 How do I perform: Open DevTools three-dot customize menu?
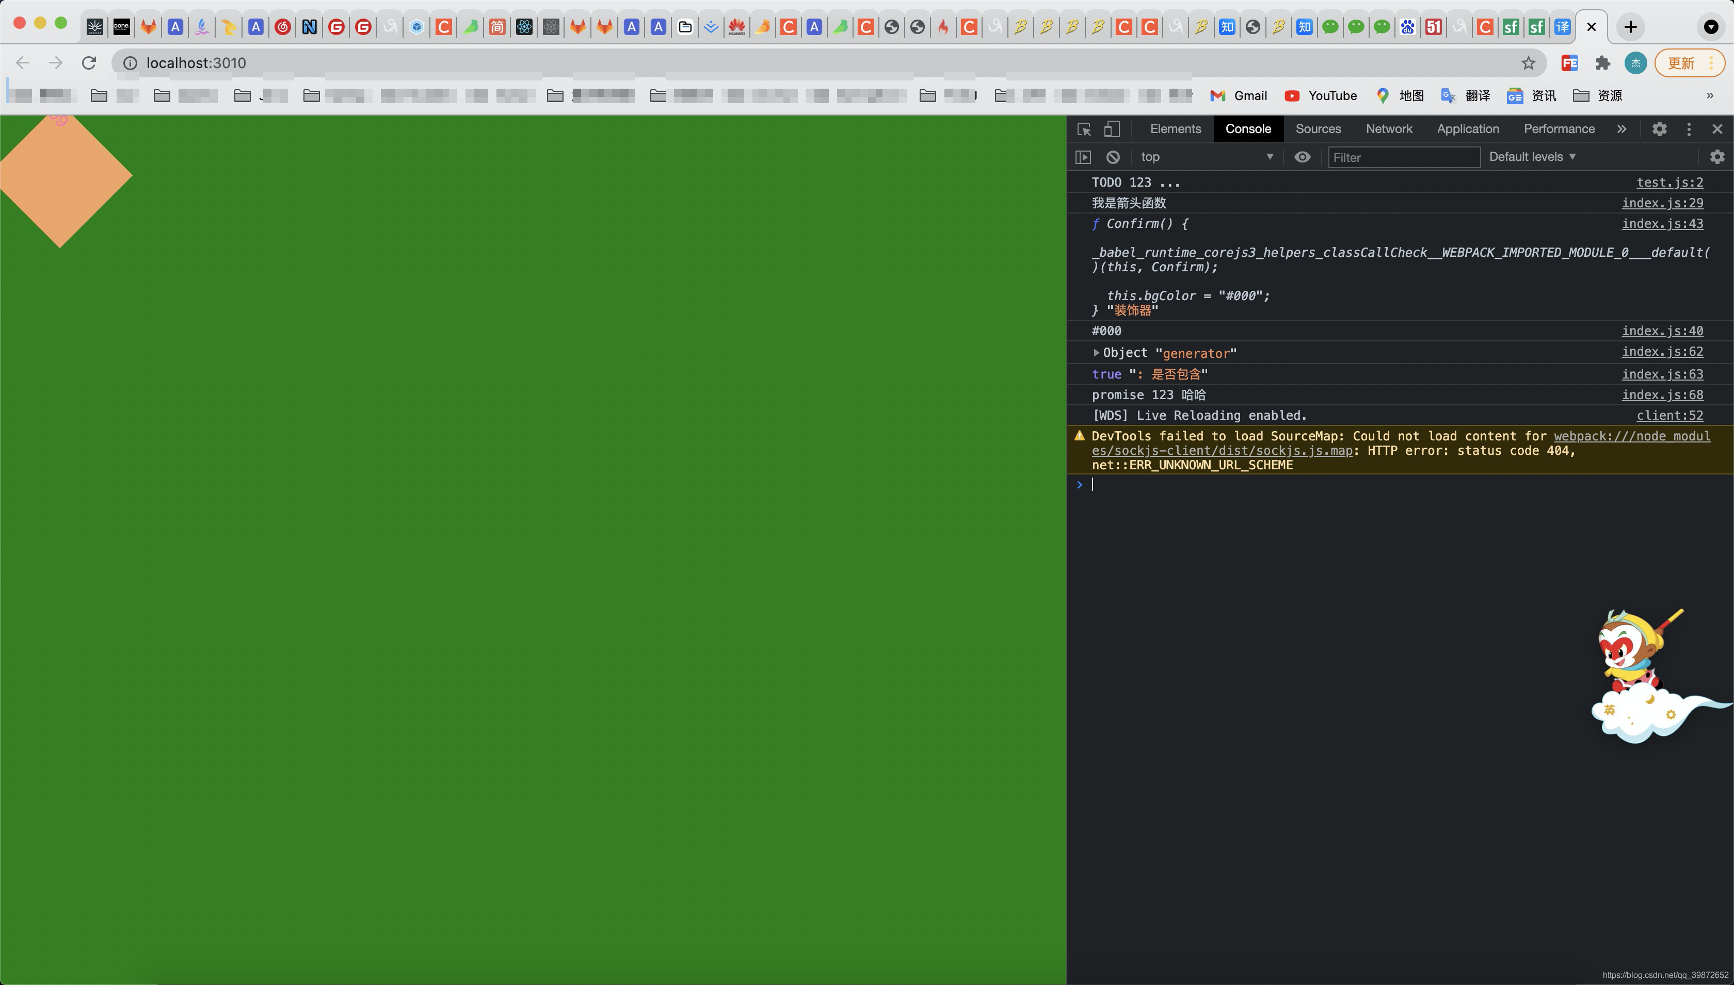(1689, 129)
